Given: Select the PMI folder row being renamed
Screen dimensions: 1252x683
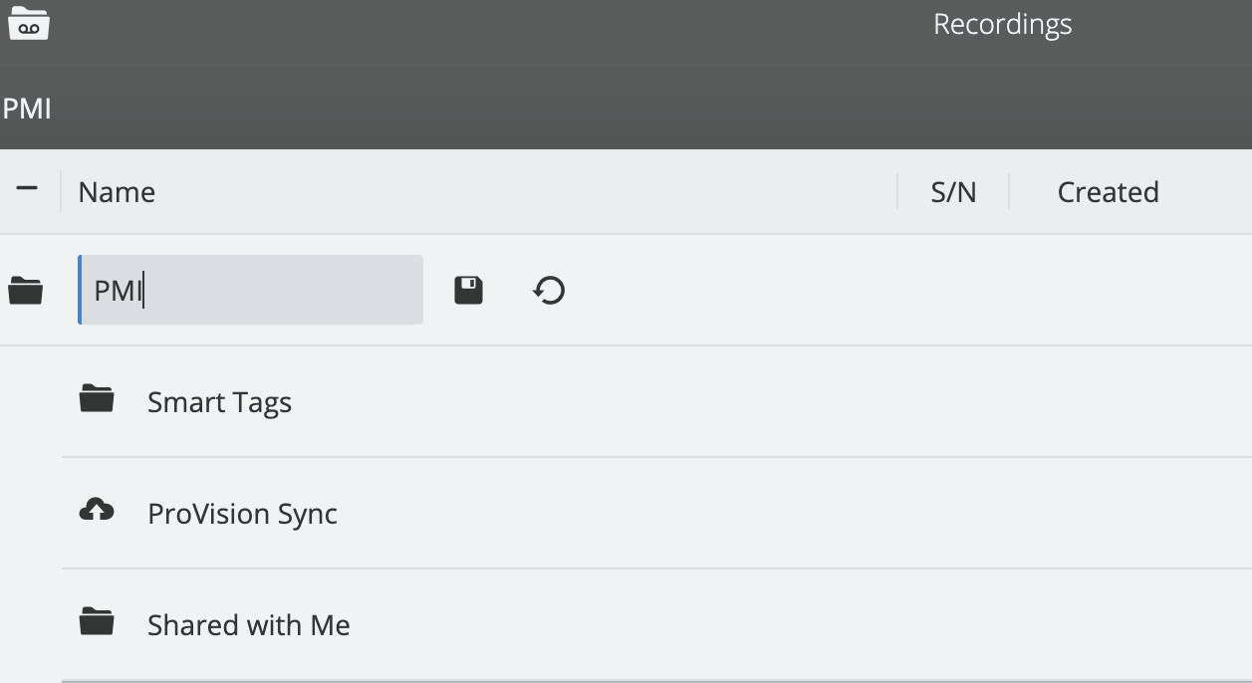Looking at the screenshot, I should click(697, 290).
